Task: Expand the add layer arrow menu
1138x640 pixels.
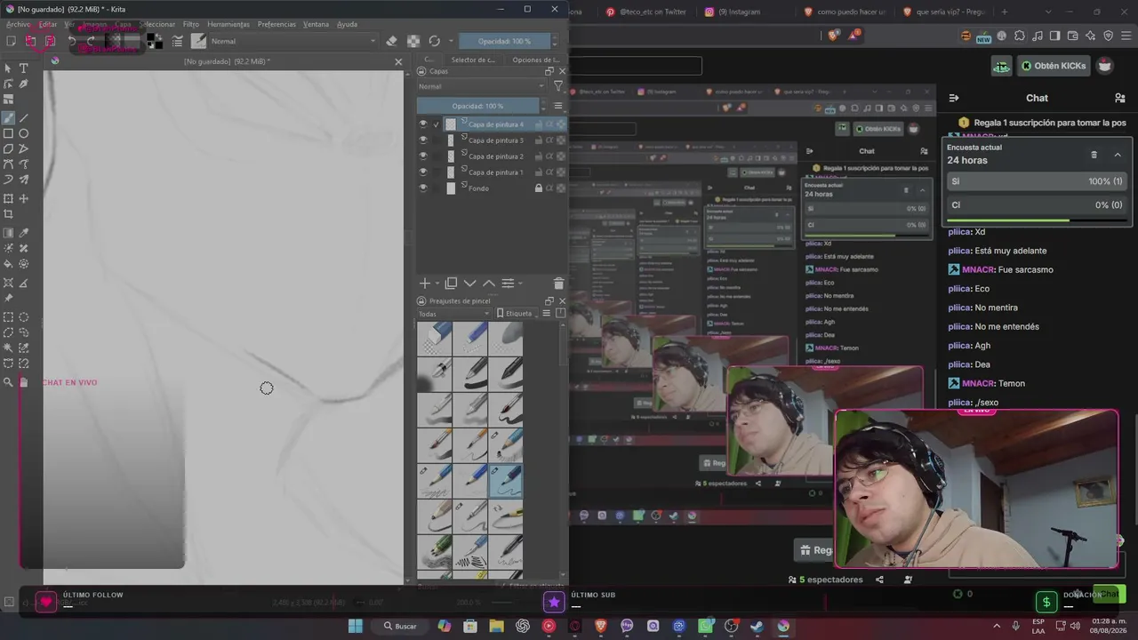Action: (x=437, y=284)
